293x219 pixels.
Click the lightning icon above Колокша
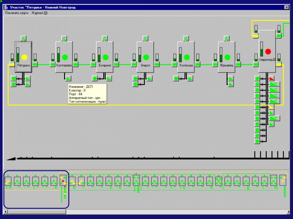tap(186, 38)
